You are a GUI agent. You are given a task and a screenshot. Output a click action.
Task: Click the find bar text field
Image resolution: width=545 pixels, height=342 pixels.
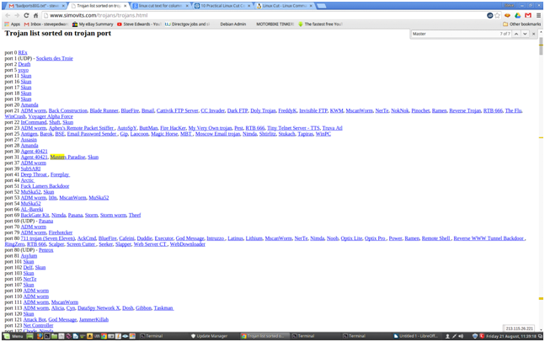tap(453, 34)
